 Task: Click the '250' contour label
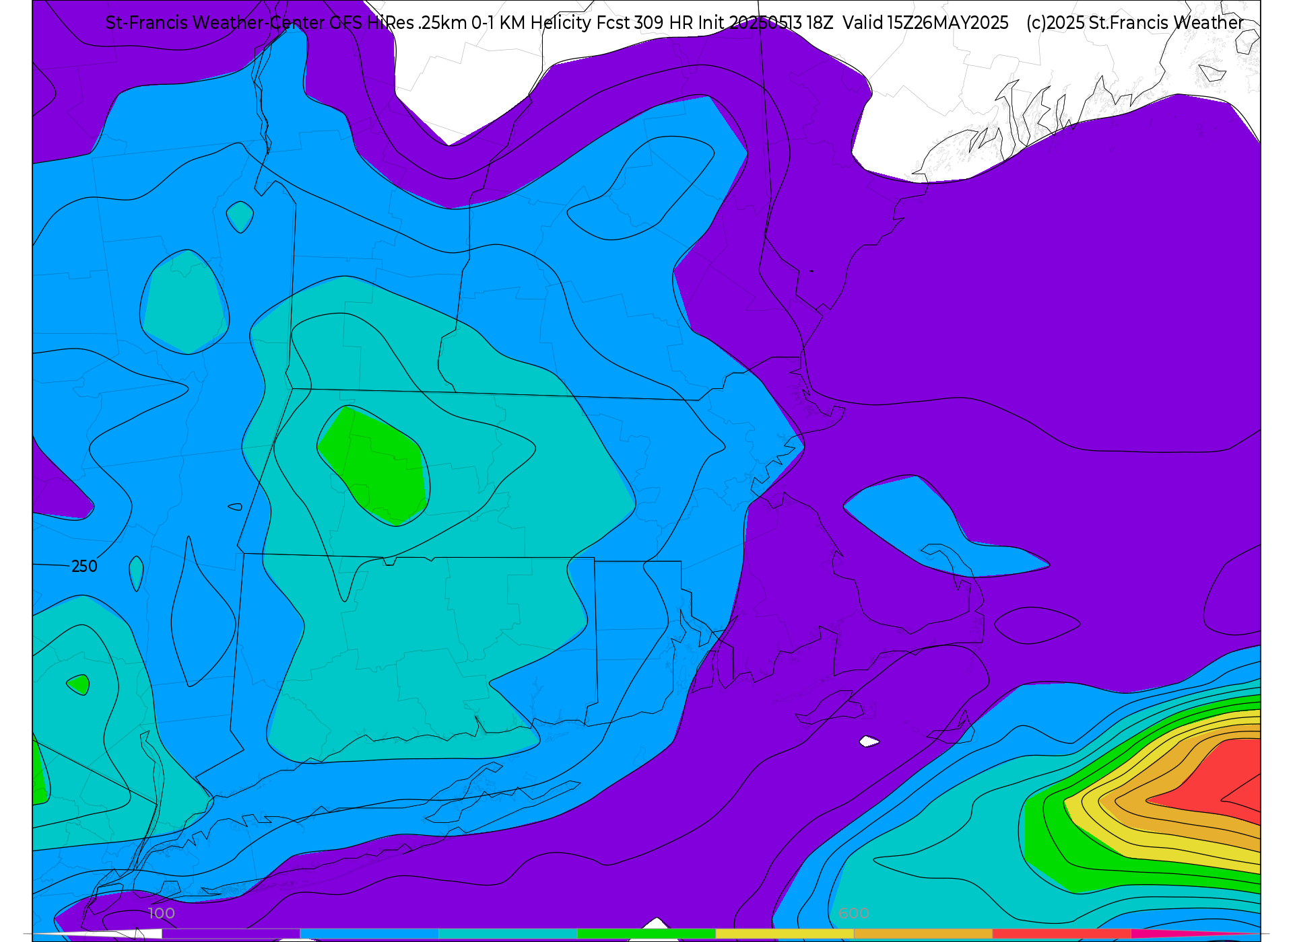[84, 567]
